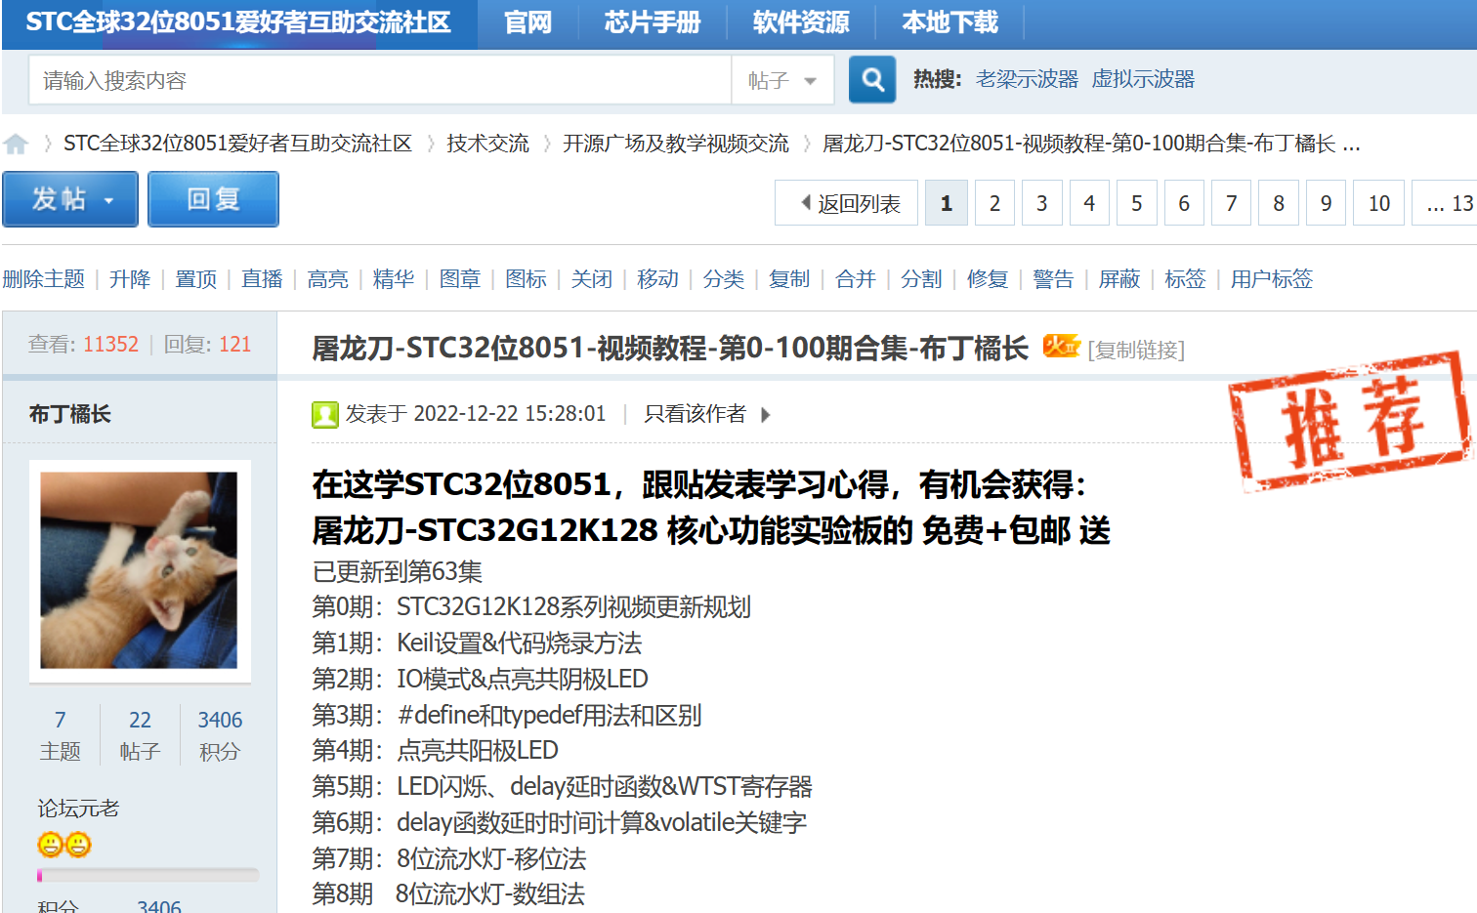Go to page 8
This screenshot has height=913, width=1477.
pyautogui.click(x=1279, y=203)
